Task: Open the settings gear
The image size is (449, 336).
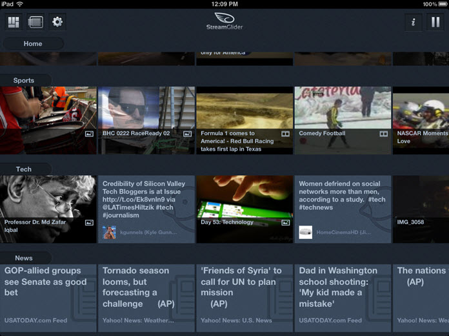Action: point(57,22)
